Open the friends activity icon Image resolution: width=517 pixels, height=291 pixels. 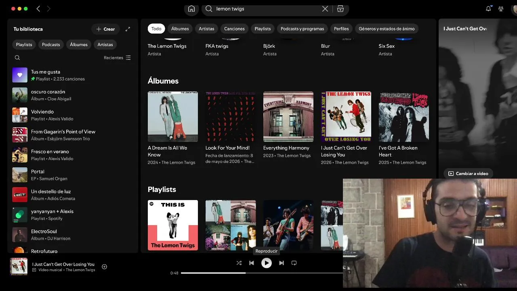click(x=501, y=9)
